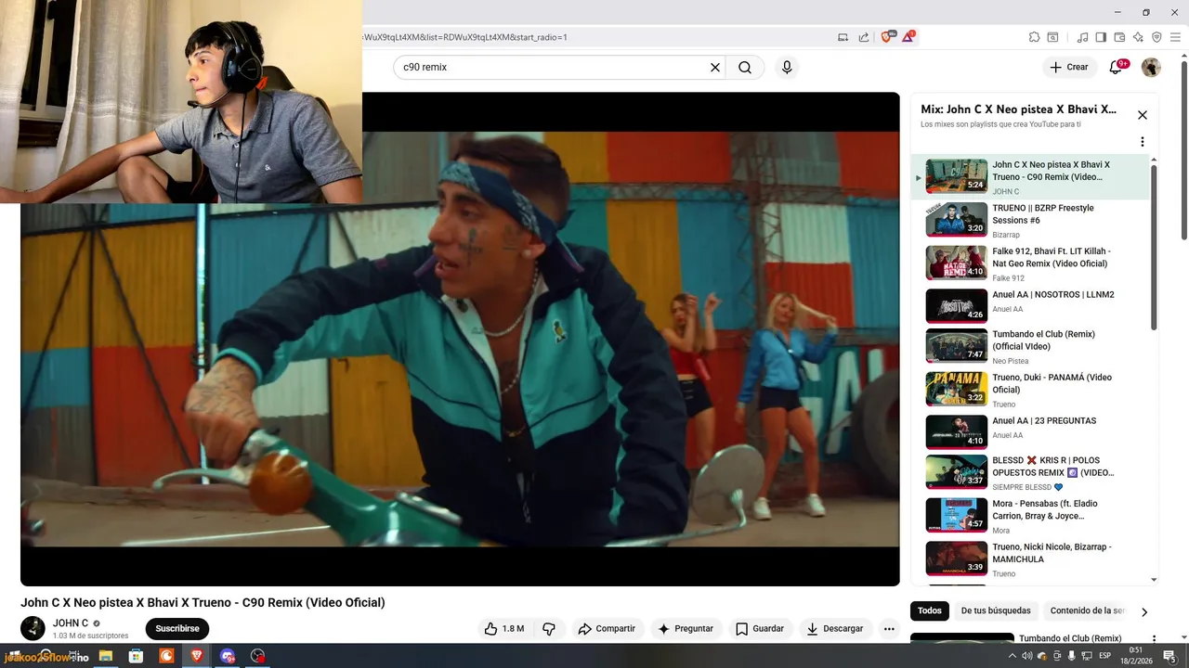Image resolution: width=1189 pixels, height=668 pixels.
Task: Open Microsoft Store from the taskbar
Action: [136, 656]
